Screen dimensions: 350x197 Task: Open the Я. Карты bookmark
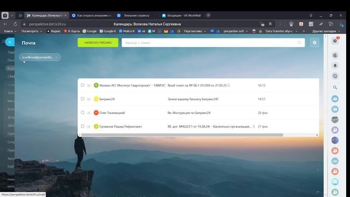point(72,31)
